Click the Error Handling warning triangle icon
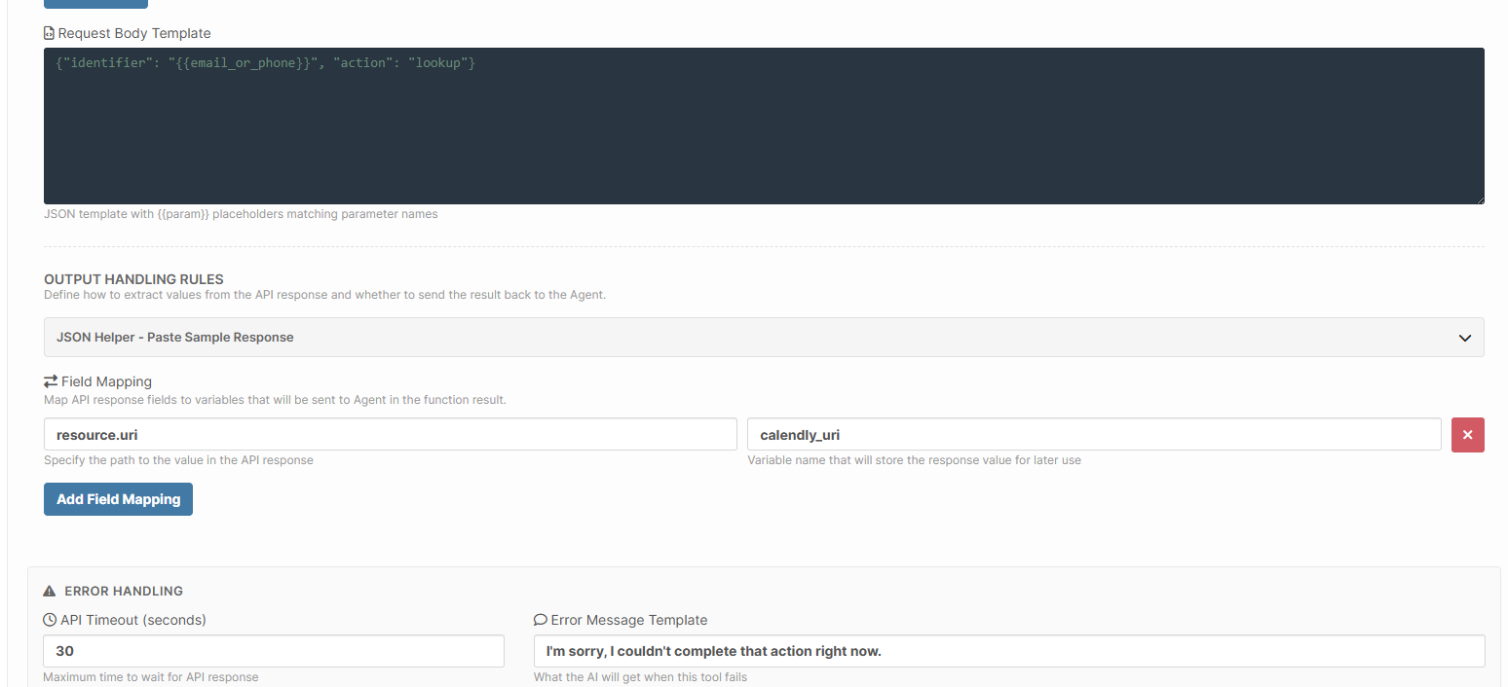 point(50,591)
